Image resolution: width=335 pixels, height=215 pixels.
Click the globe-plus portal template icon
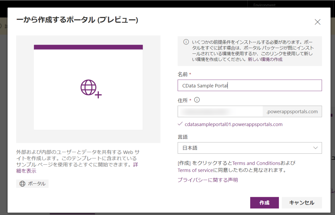pyautogui.click(x=91, y=89)
